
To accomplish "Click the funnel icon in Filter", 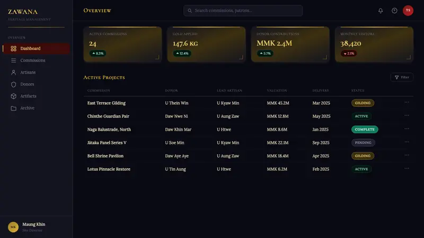I will [x=396, y=77].
